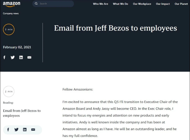The height and width of the screenshot is (140, 190).
Task: Click the search magnifier icon
Action: coord(36,4)
